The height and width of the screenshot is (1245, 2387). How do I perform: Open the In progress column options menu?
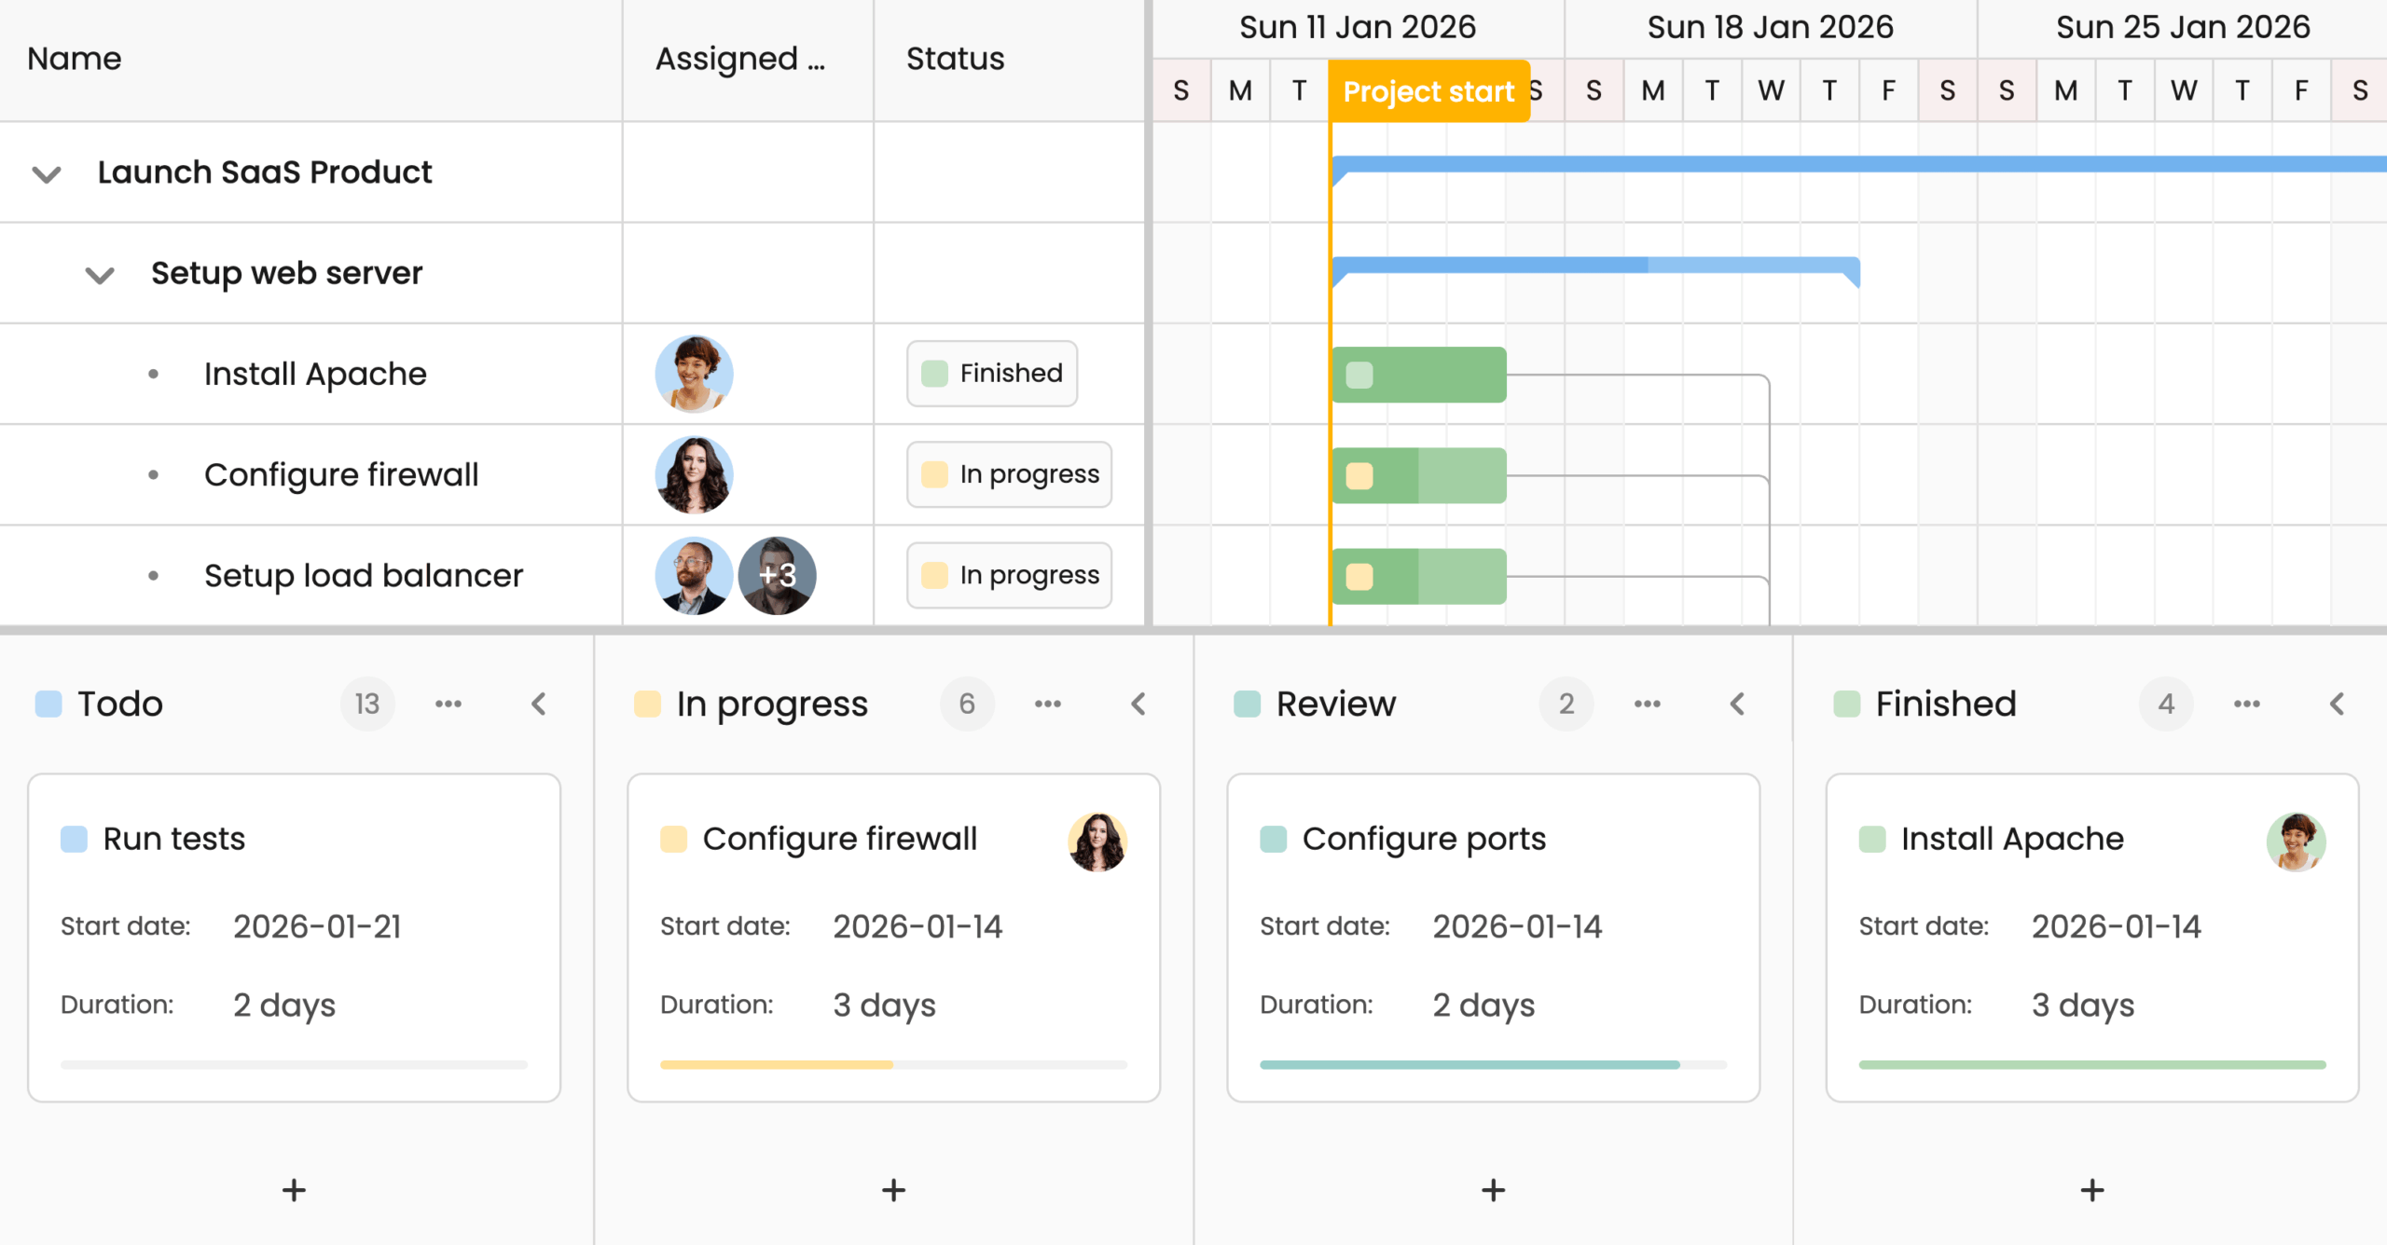click(x=1048, y=704)
